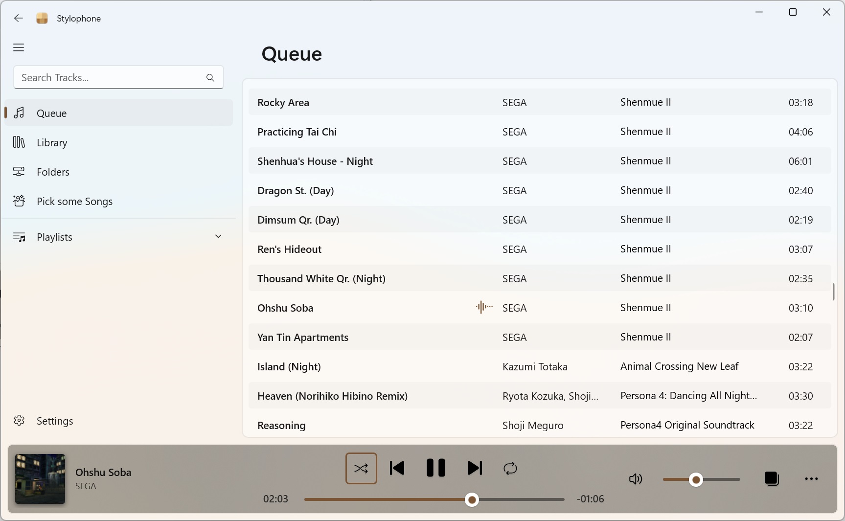Open Pick some Songs page
The width and height of the screenshot is (845, 521).
click(119, 201)
